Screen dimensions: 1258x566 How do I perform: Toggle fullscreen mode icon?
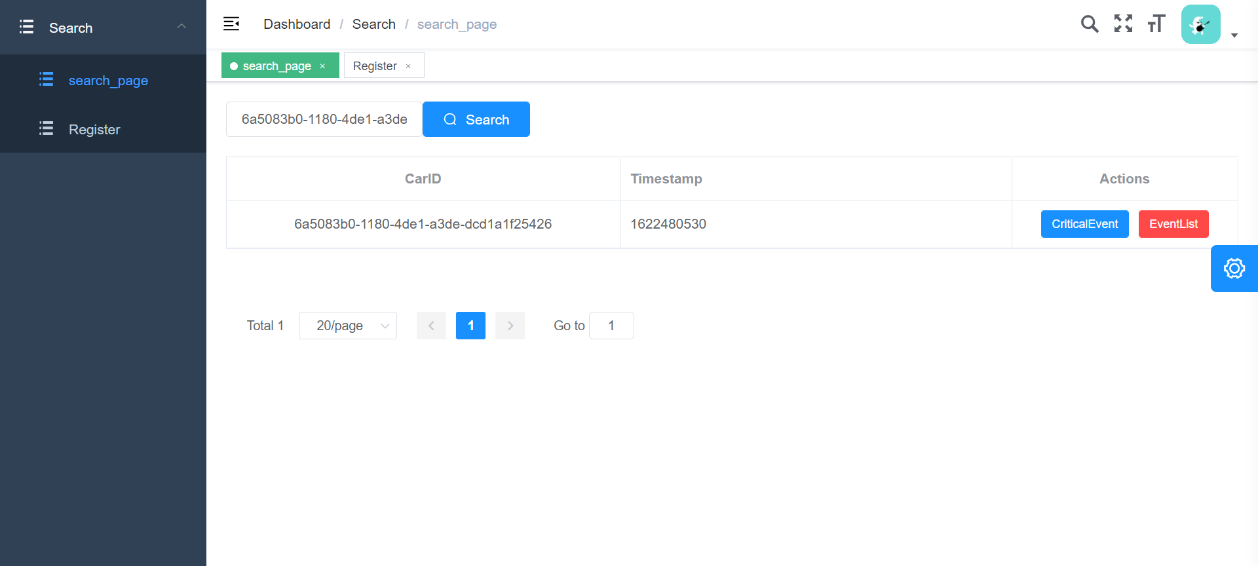pos(1123,24)
